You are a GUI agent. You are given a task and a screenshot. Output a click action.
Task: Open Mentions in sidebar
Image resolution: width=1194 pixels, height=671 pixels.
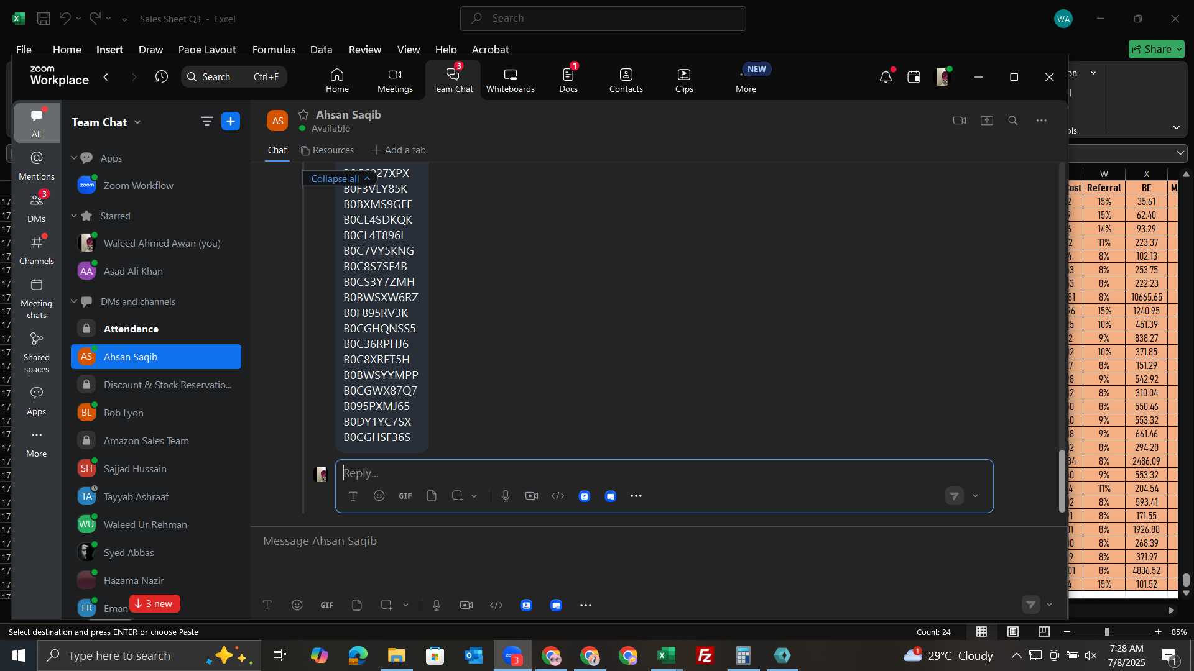pos(37,166)
